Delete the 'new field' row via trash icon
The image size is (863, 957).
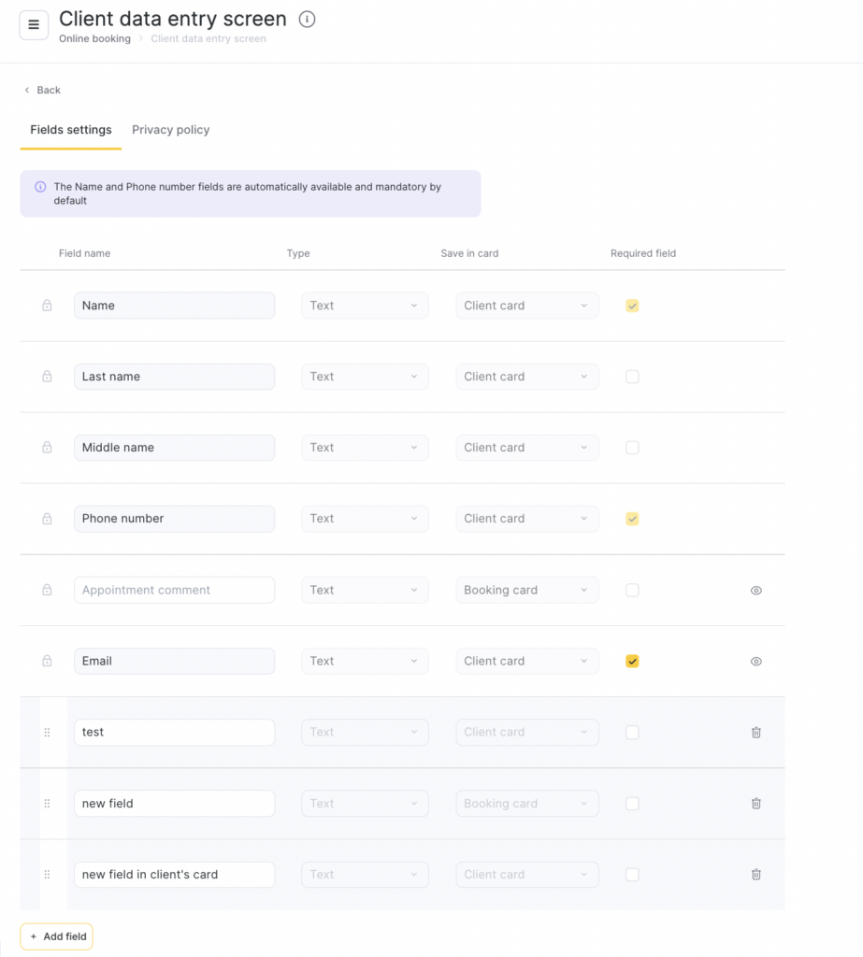click(x=755, y=804)
